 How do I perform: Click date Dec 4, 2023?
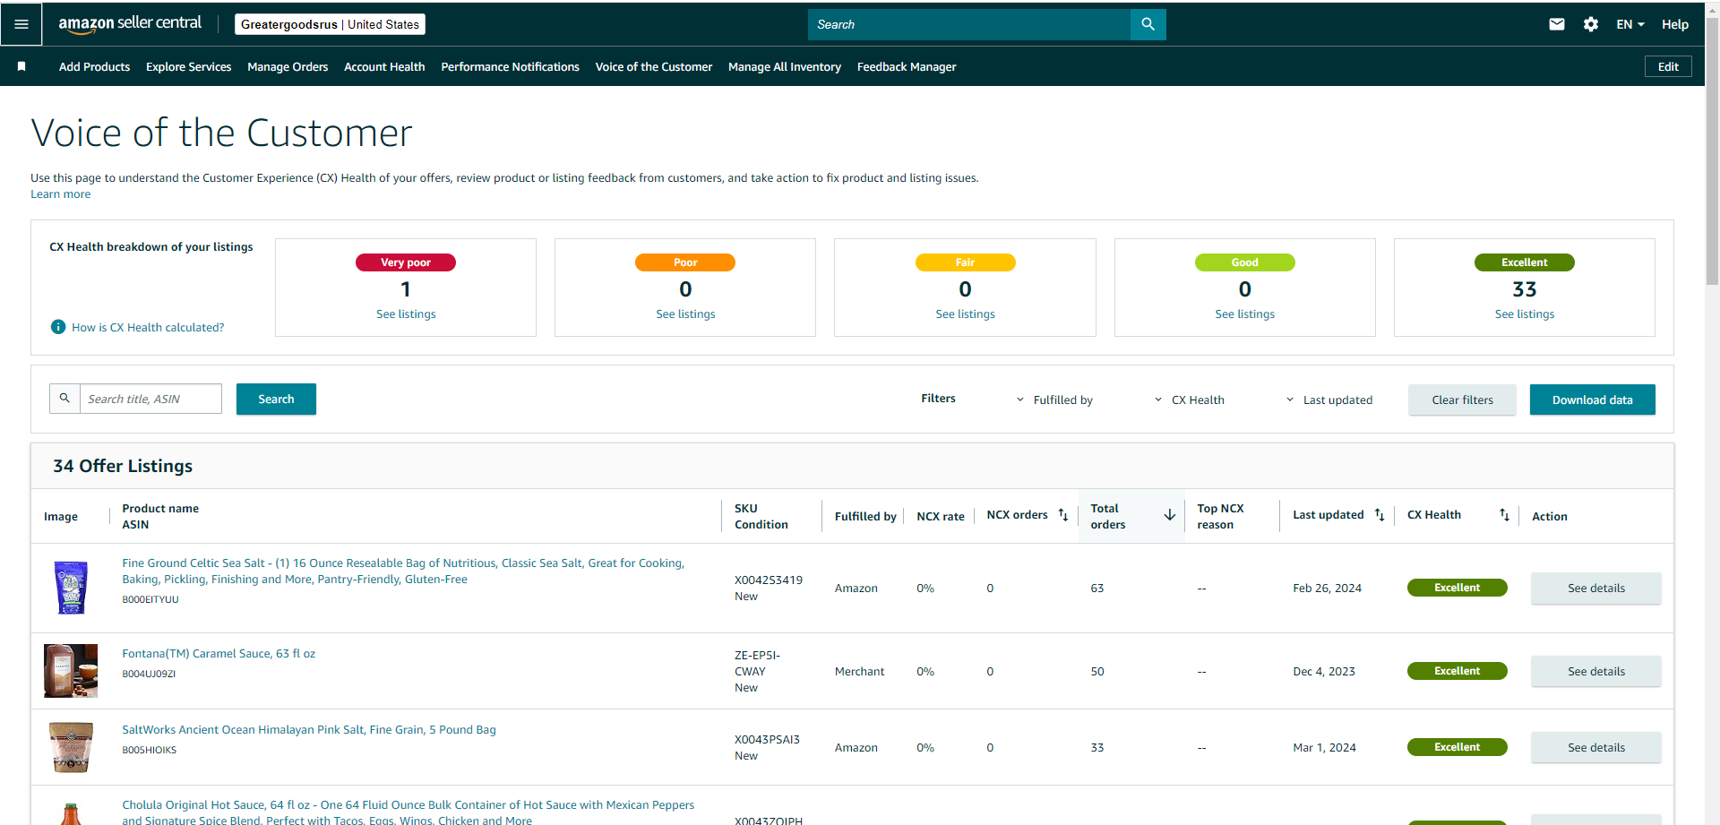coord(1324,671)
